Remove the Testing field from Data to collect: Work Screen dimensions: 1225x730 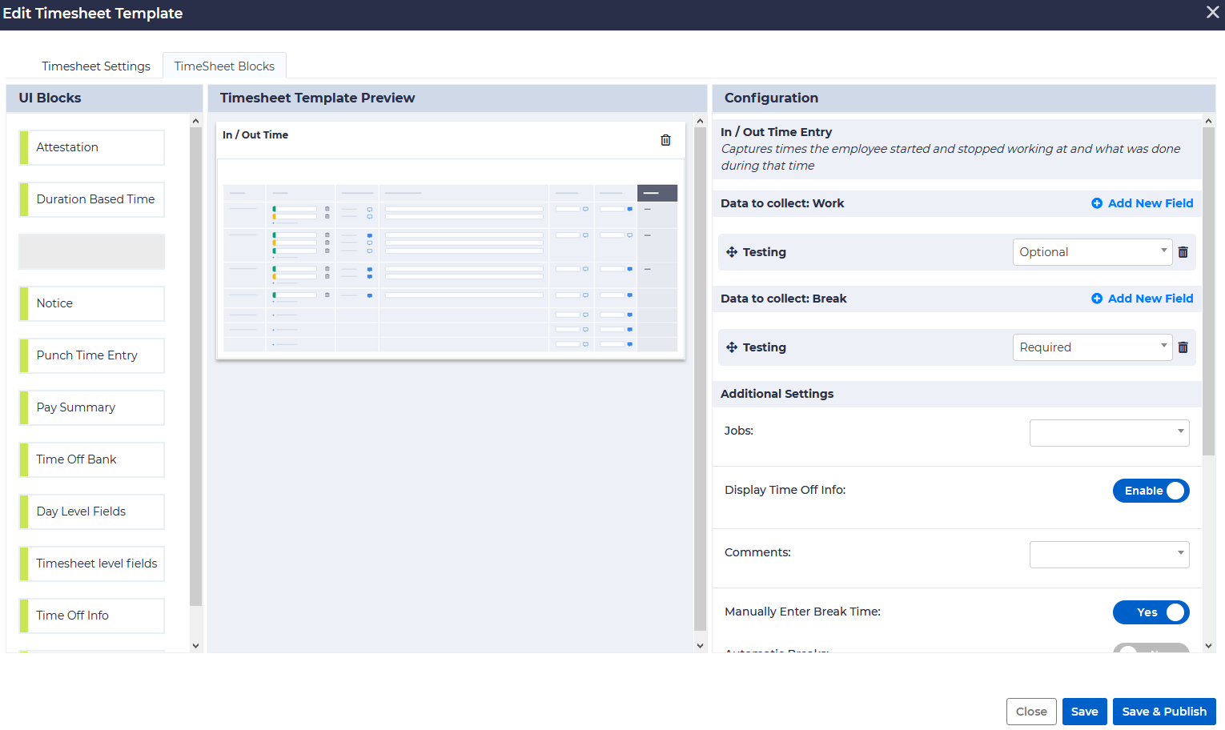[x=1183, y=251]
